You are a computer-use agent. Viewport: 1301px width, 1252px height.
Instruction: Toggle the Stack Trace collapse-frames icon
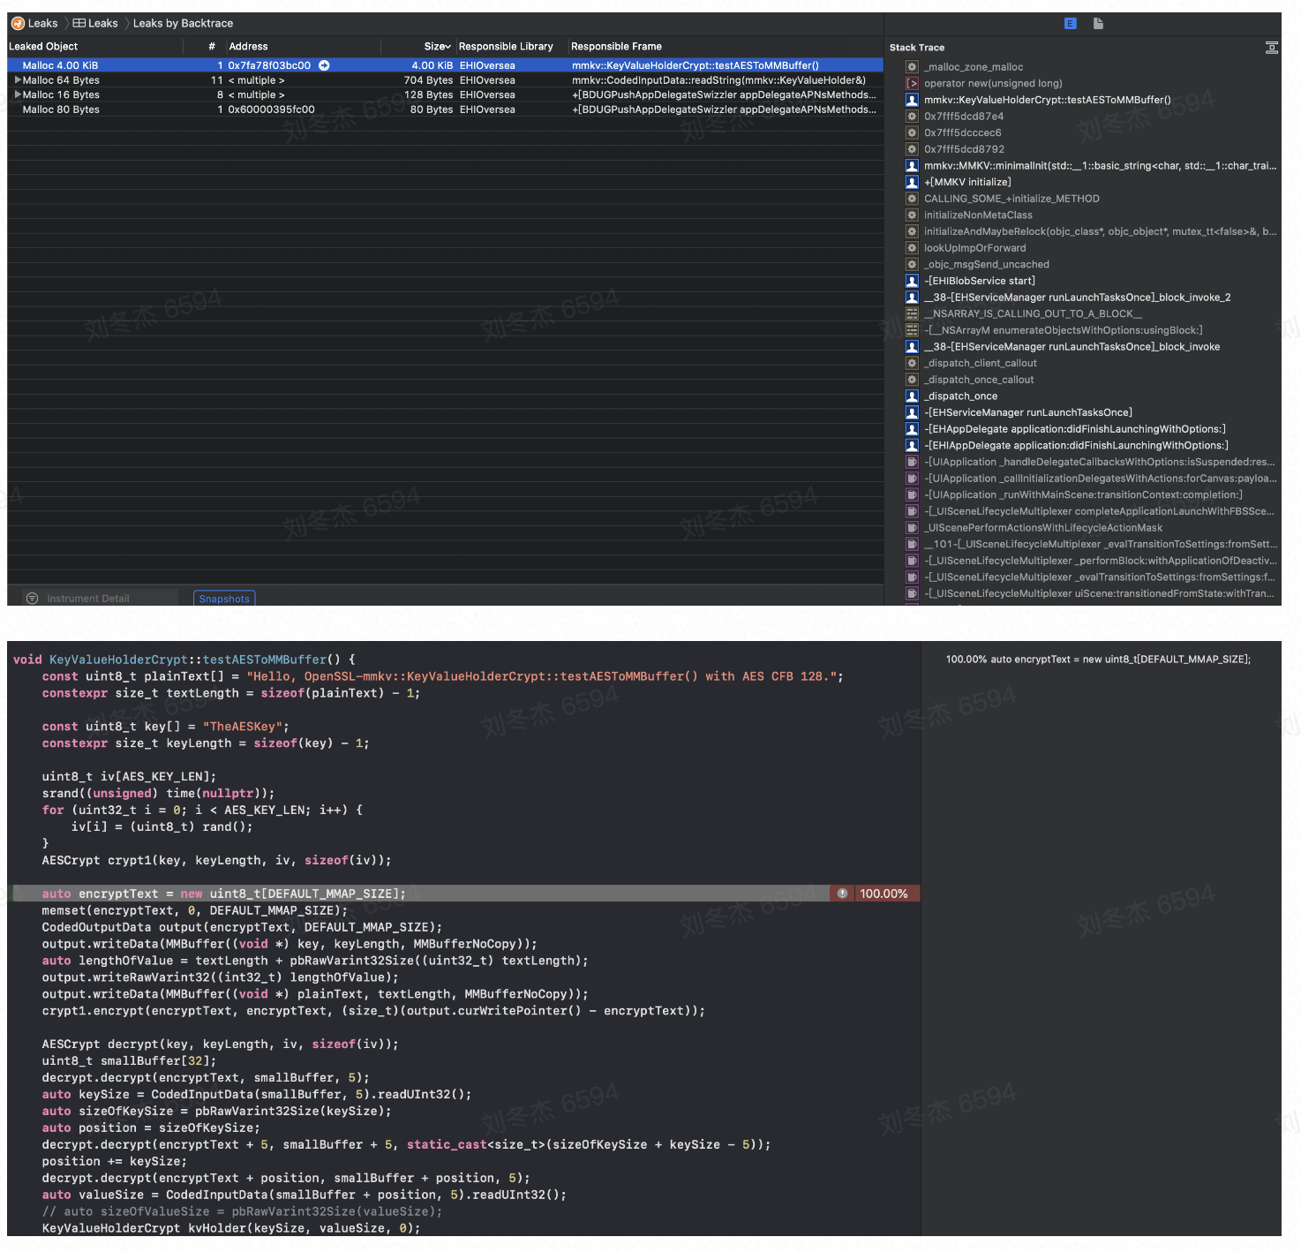(x=1271, y=48)
